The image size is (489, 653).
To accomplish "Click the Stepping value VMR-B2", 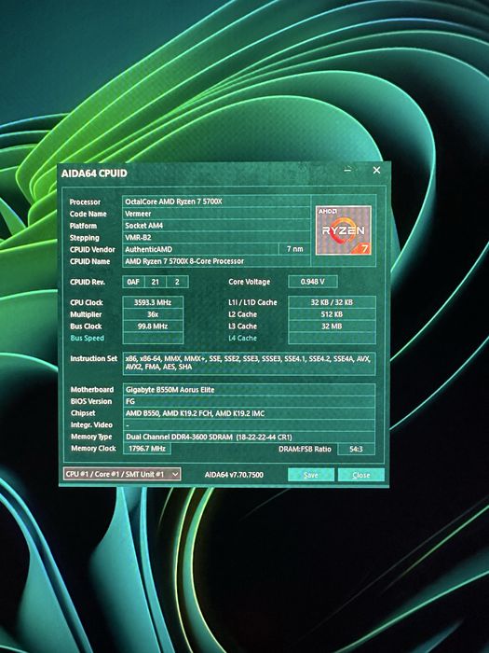I will [216, 237].
